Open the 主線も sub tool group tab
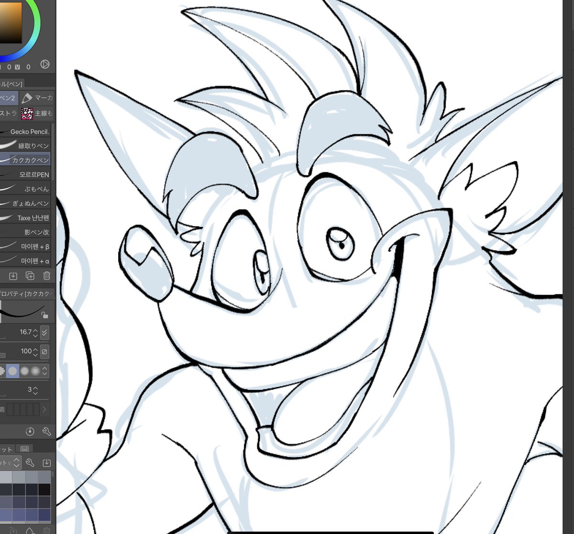The width and height of the screenshot is (574, 534). click(37, 113)
